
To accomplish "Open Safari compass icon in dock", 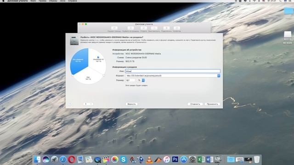I will [63, 159].
